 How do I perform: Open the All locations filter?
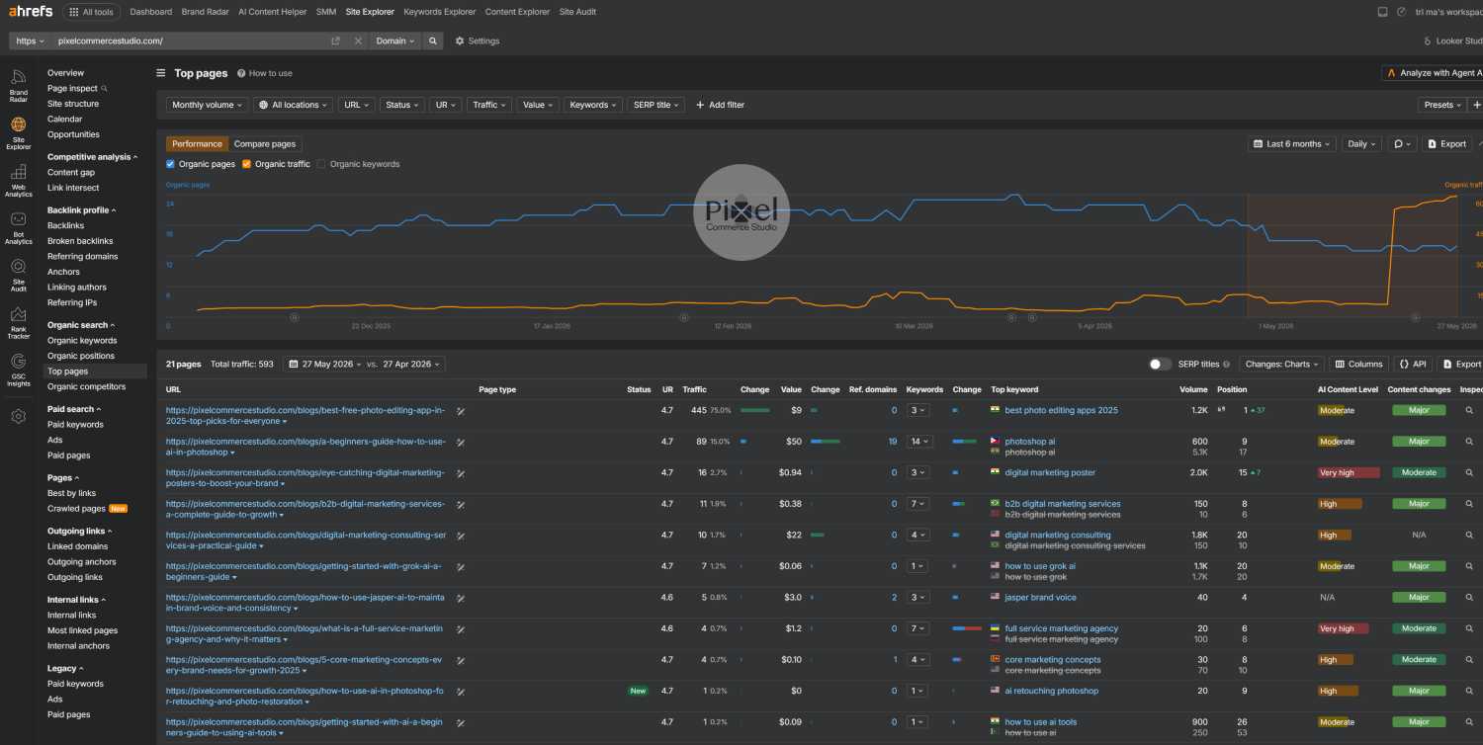point(293,105)
